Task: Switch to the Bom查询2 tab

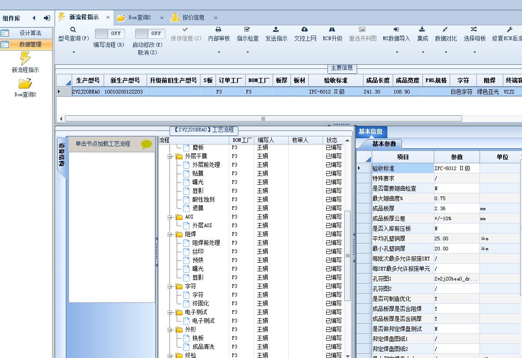Action: coord(139,18)
